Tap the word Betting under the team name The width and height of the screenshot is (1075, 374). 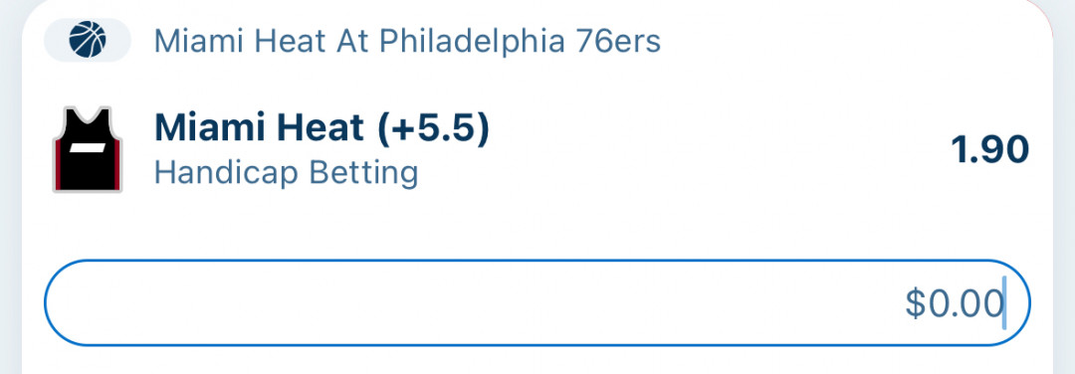(x=363, y=173)
